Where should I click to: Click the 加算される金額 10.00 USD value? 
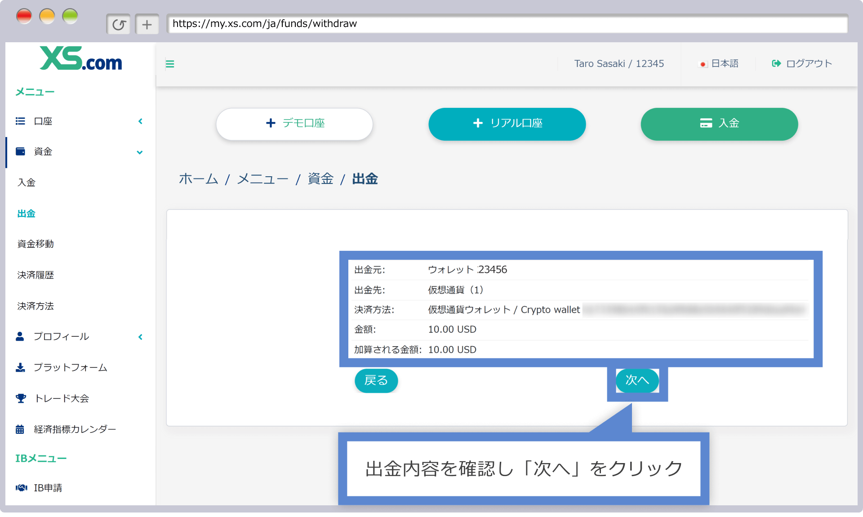(452, 350)
